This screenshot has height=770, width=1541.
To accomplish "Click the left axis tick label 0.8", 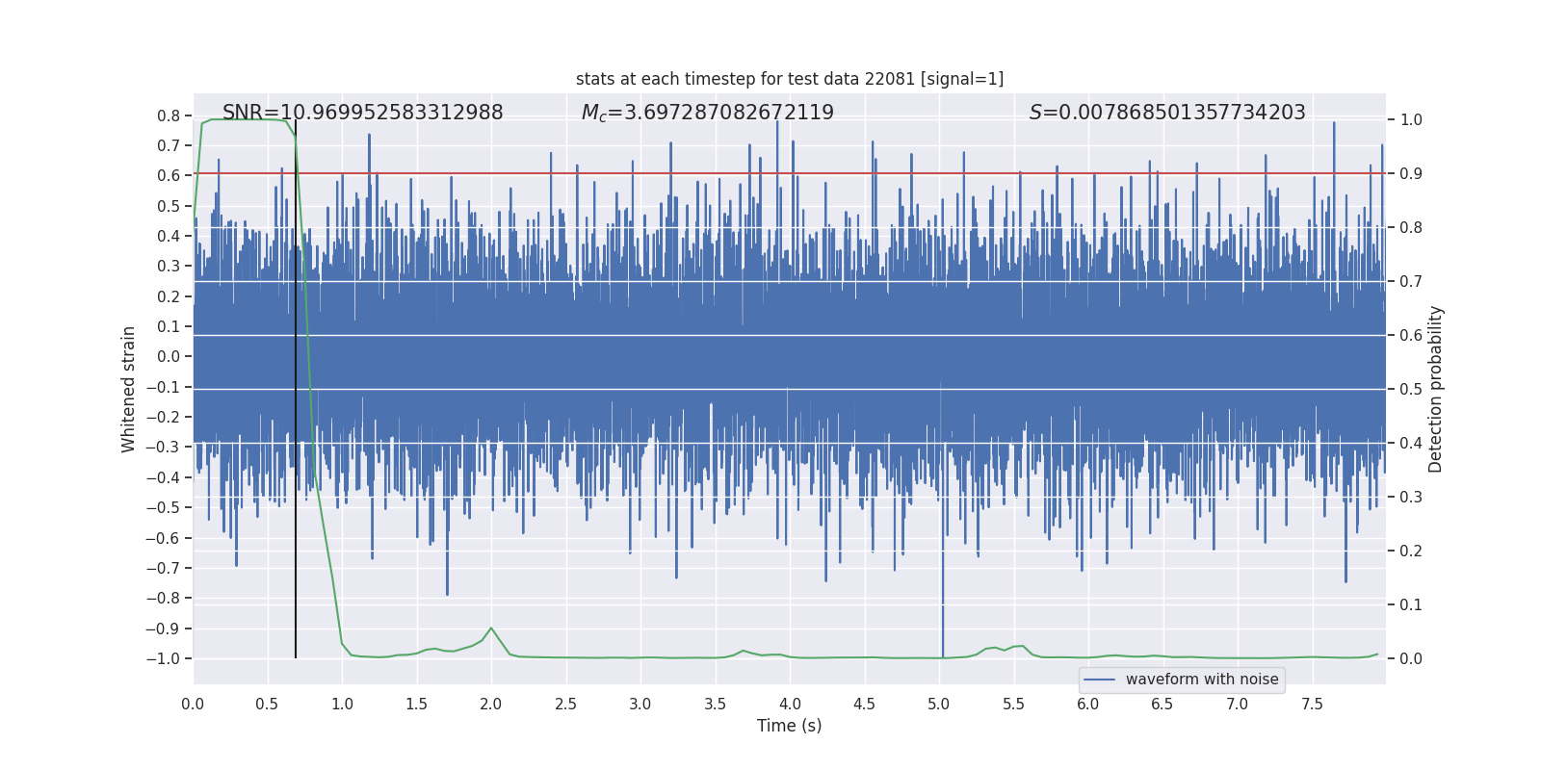I will point(169,115).
